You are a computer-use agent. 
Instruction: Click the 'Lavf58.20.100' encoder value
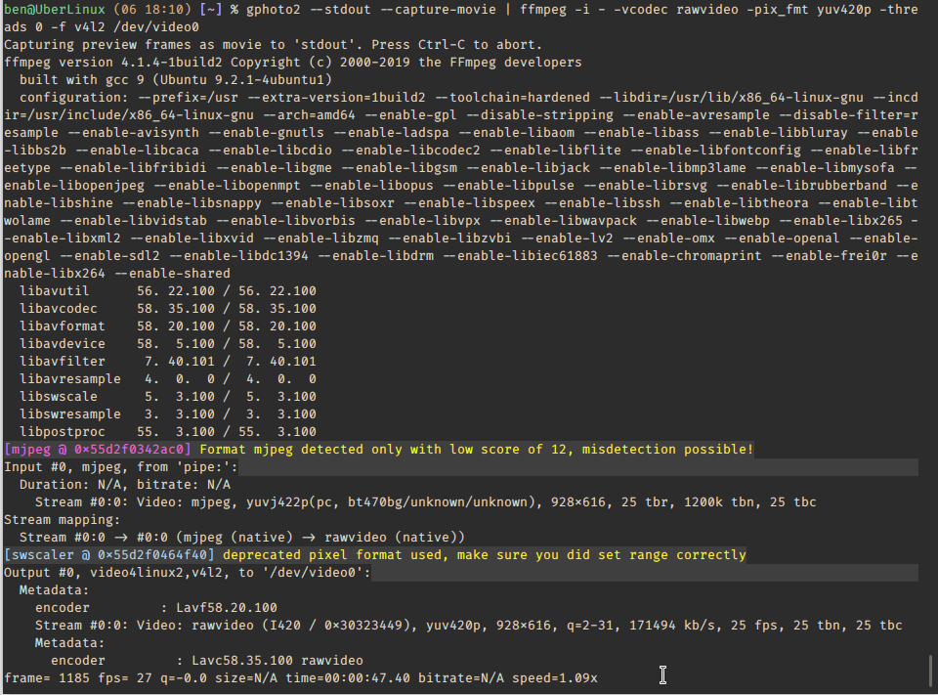tap(226, 608)
